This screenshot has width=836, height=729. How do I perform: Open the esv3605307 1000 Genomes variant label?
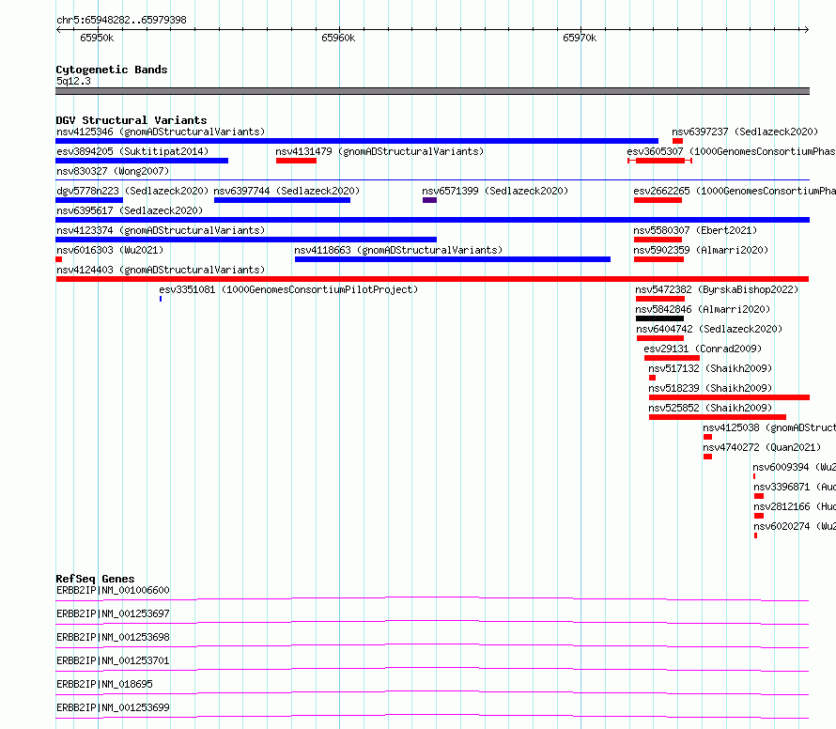click(731, 151)
